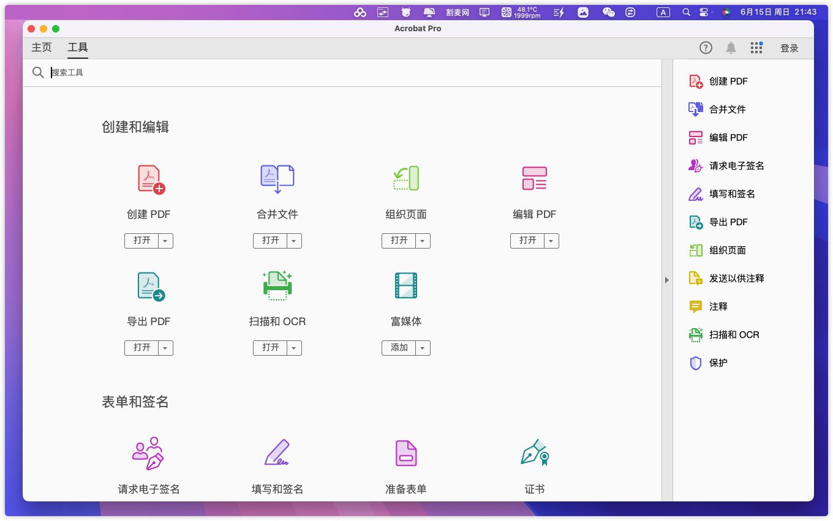Select the Export PDF (导出 PDF) icon

click(x=150, y=287)
